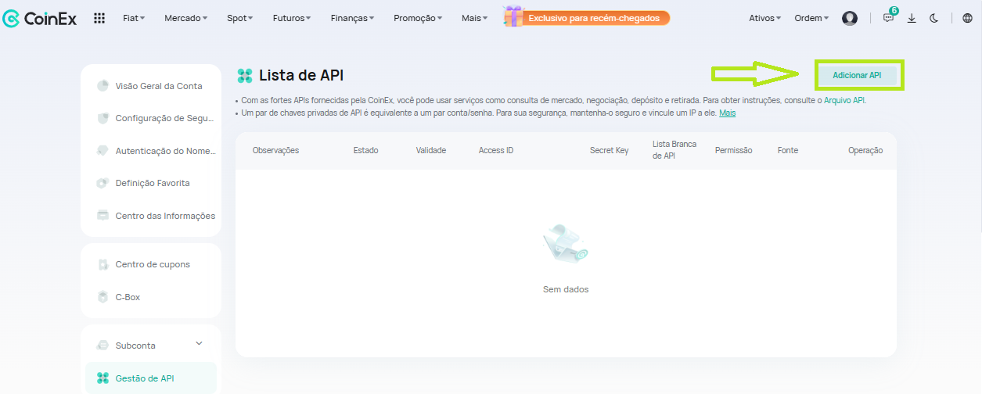Open the Fiat dropdown menu
The width and height of the screenshot is (982, 394).
click(134, 18)
